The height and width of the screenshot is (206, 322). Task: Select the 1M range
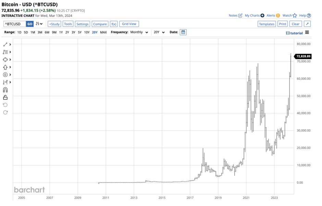(x=33, y=32)
